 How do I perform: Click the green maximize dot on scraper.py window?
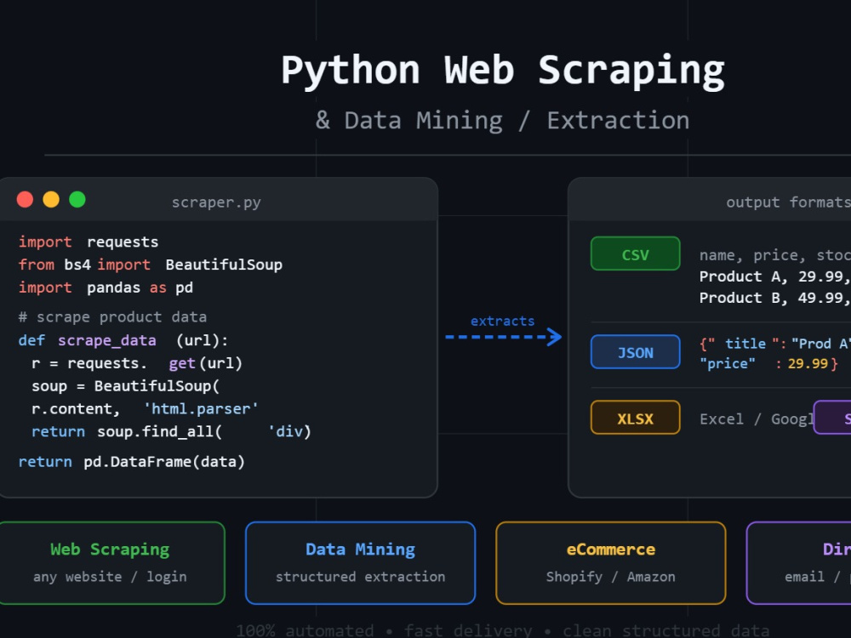77,200
